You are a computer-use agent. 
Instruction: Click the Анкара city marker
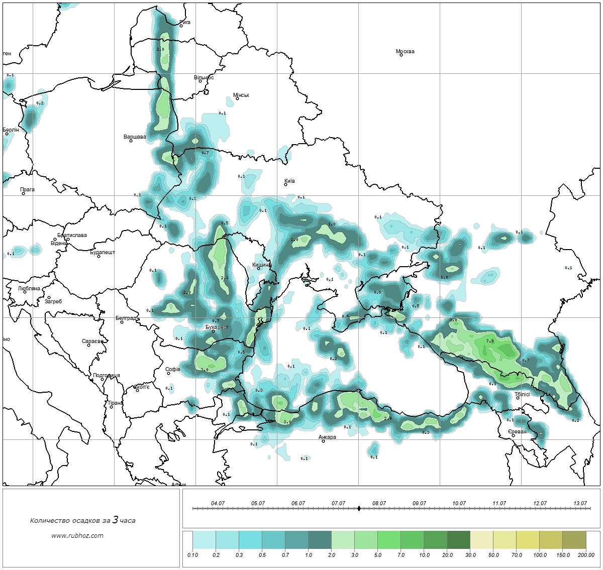click(323, 441)
